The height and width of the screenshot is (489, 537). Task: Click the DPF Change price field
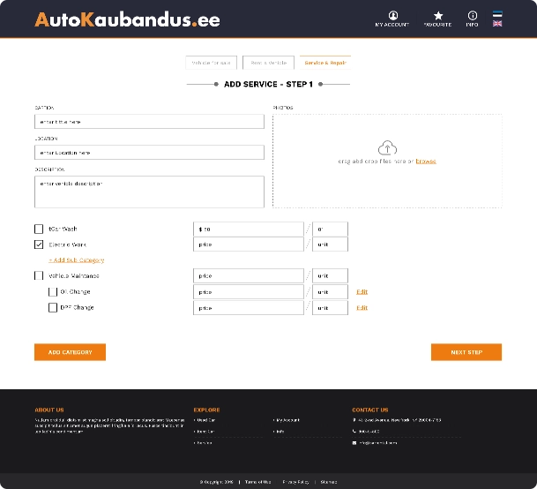(x=249, y=307)
